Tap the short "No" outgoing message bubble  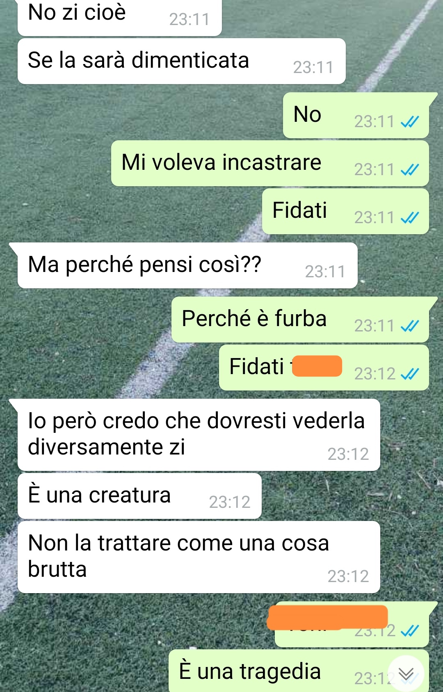click(356, 115)
